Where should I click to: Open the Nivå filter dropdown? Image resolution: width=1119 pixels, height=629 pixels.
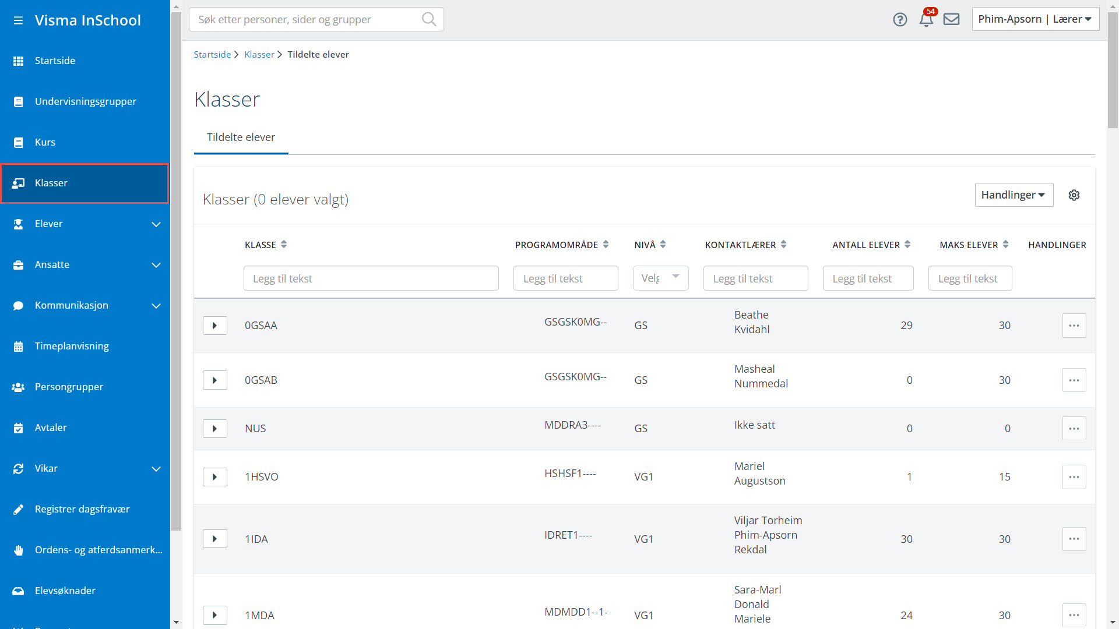point(660,278)
